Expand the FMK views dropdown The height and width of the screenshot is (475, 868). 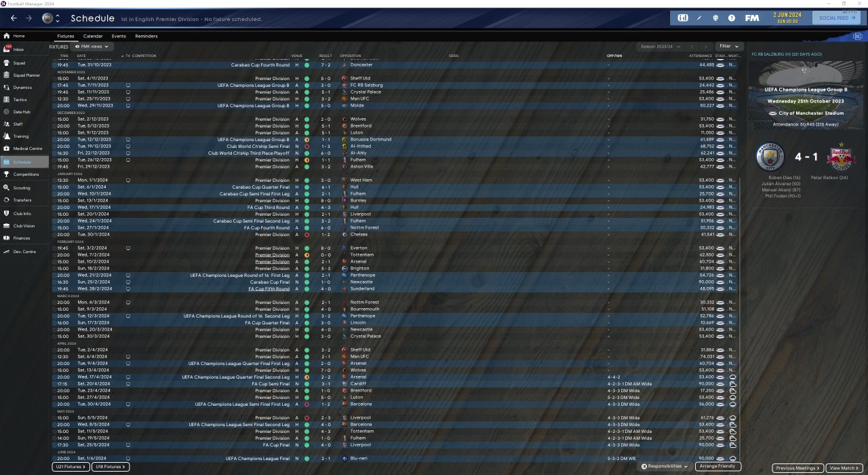(92, 47)
